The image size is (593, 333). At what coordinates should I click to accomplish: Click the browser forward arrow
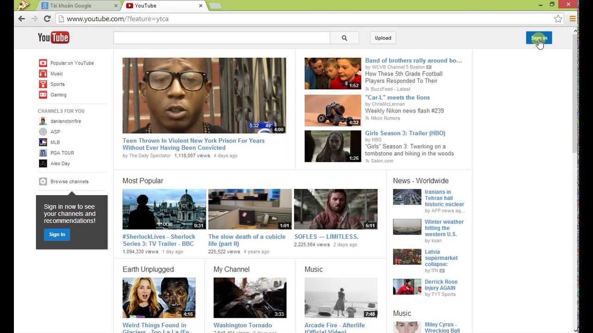(x=34, y=18)
